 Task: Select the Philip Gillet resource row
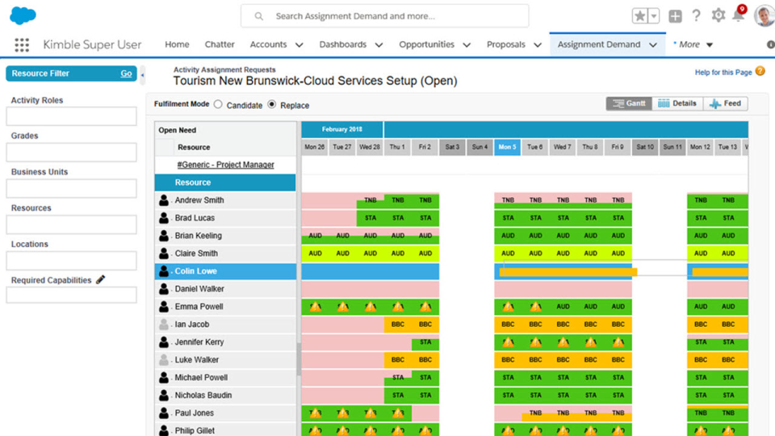pos(225,430)
